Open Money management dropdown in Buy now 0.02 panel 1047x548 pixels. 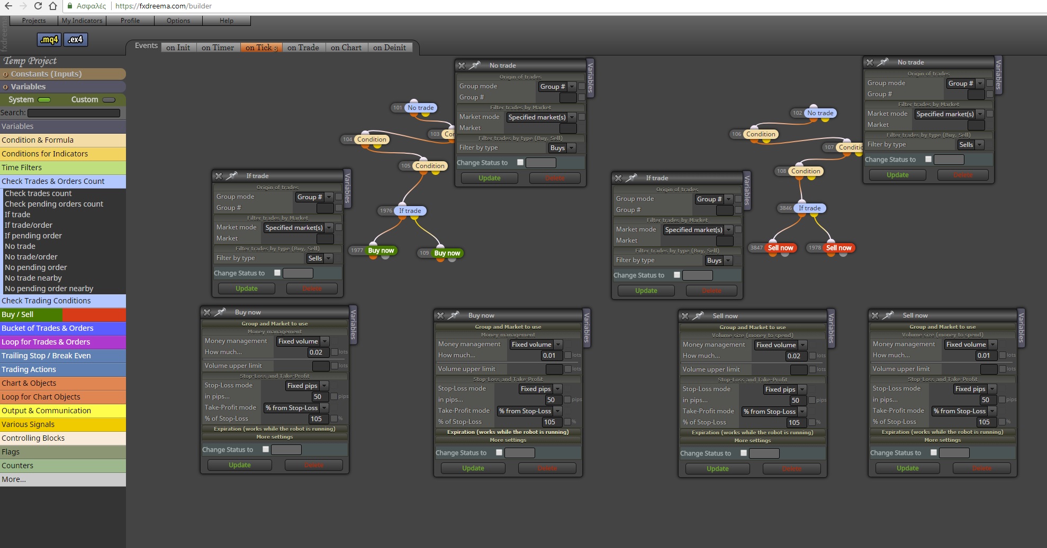[303, 341]
